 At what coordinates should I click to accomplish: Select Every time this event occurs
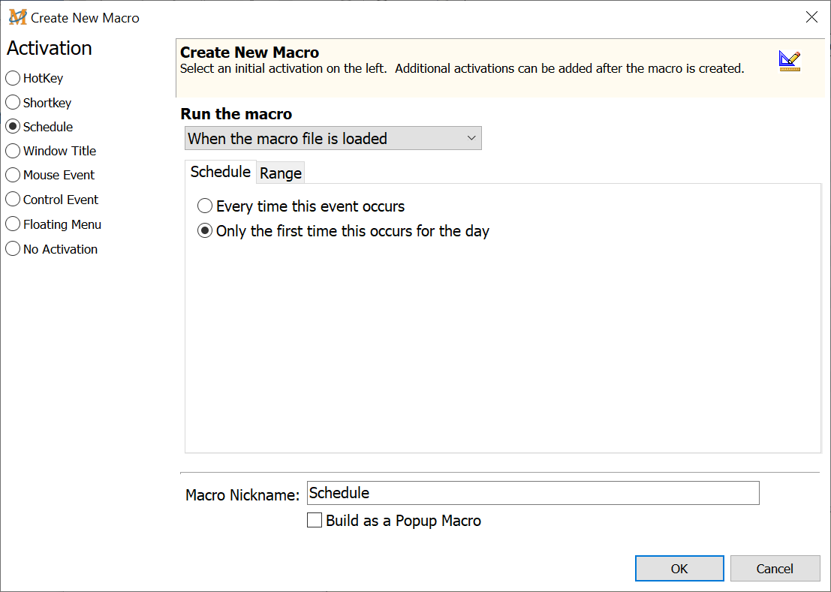coord(205,206)
